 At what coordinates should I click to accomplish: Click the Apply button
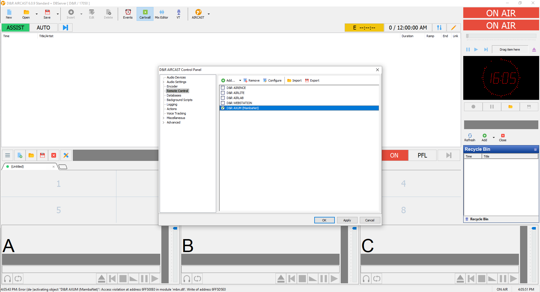pos(347,220)
